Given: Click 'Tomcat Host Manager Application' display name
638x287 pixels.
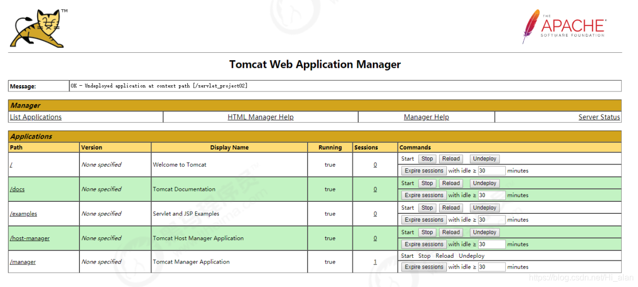Looking at the screenshot, I should tap(198, 238).
